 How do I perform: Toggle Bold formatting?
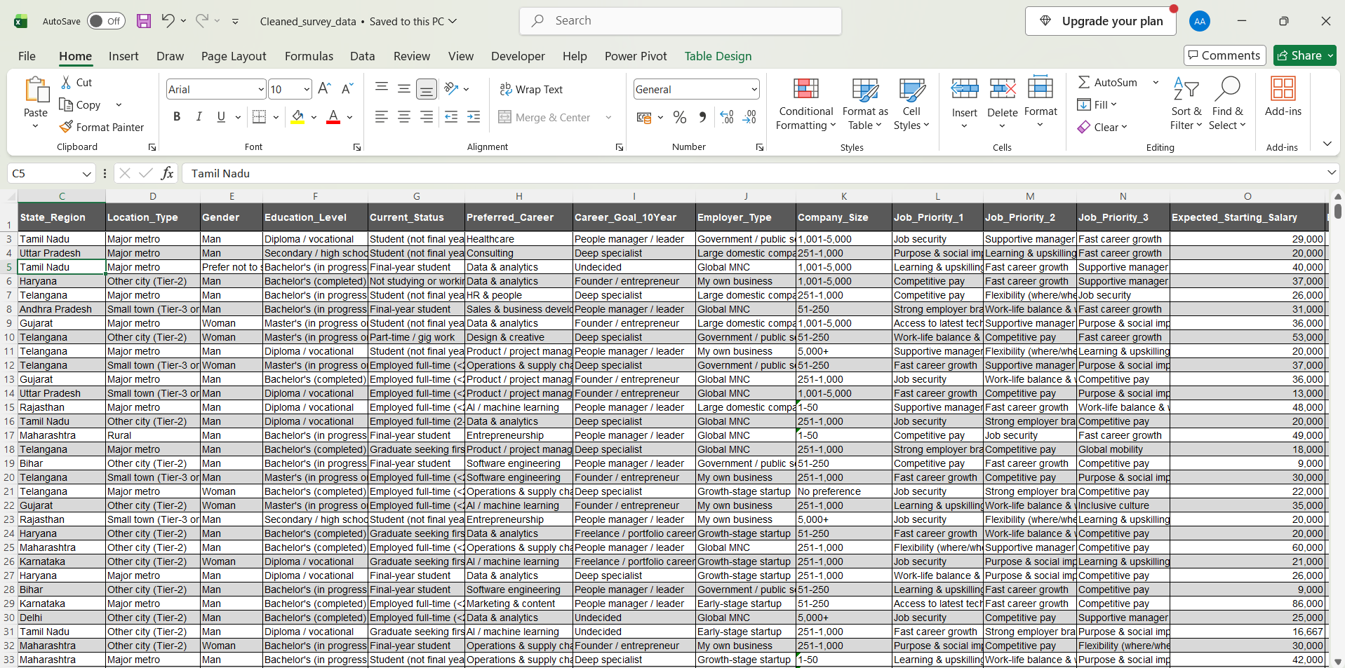coord(177,117)
